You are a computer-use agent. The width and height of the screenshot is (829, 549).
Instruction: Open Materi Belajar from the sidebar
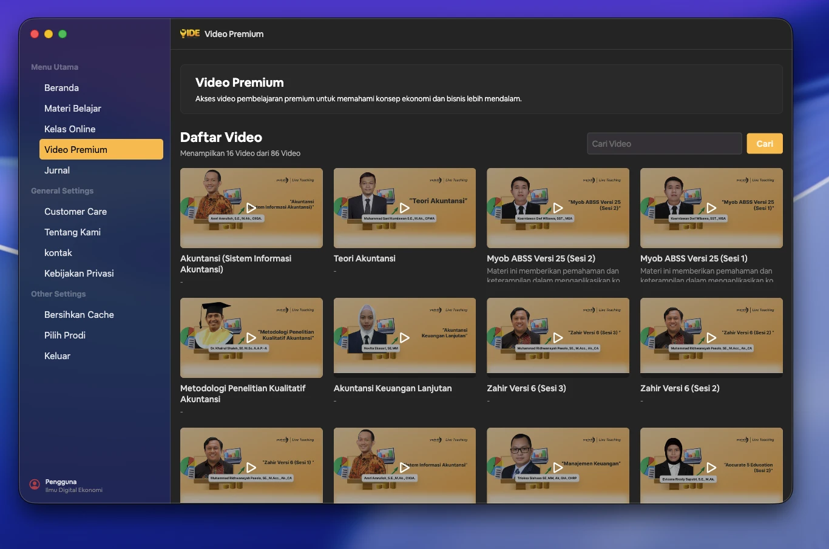click(72, 108)
